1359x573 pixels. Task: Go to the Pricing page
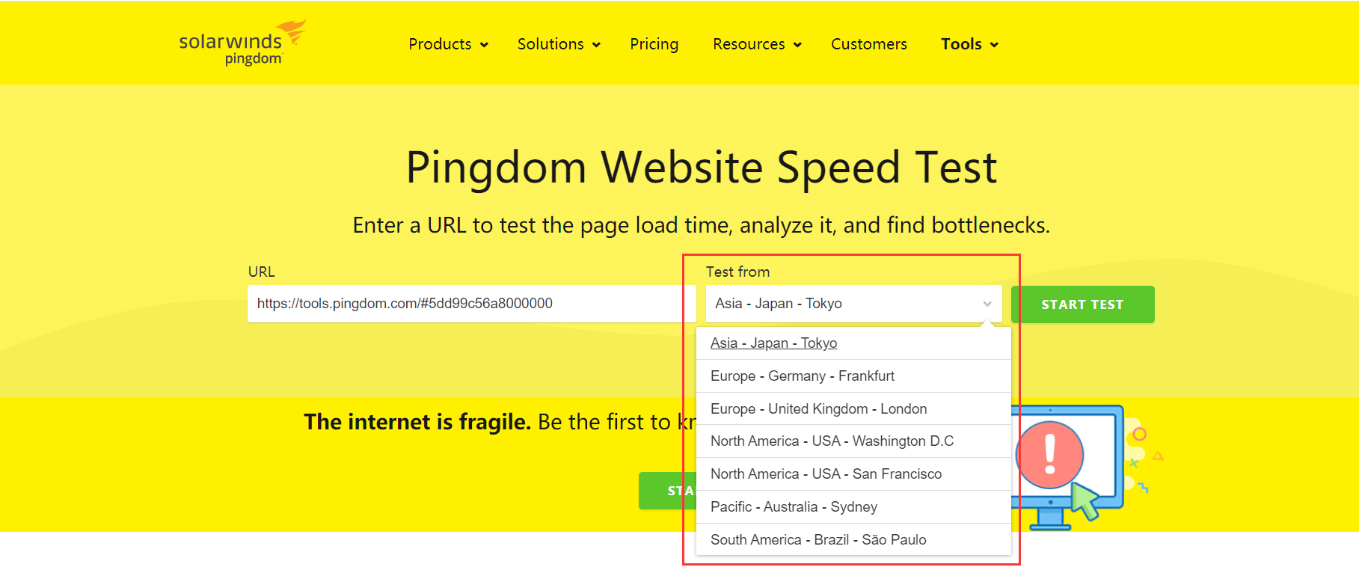654,44
